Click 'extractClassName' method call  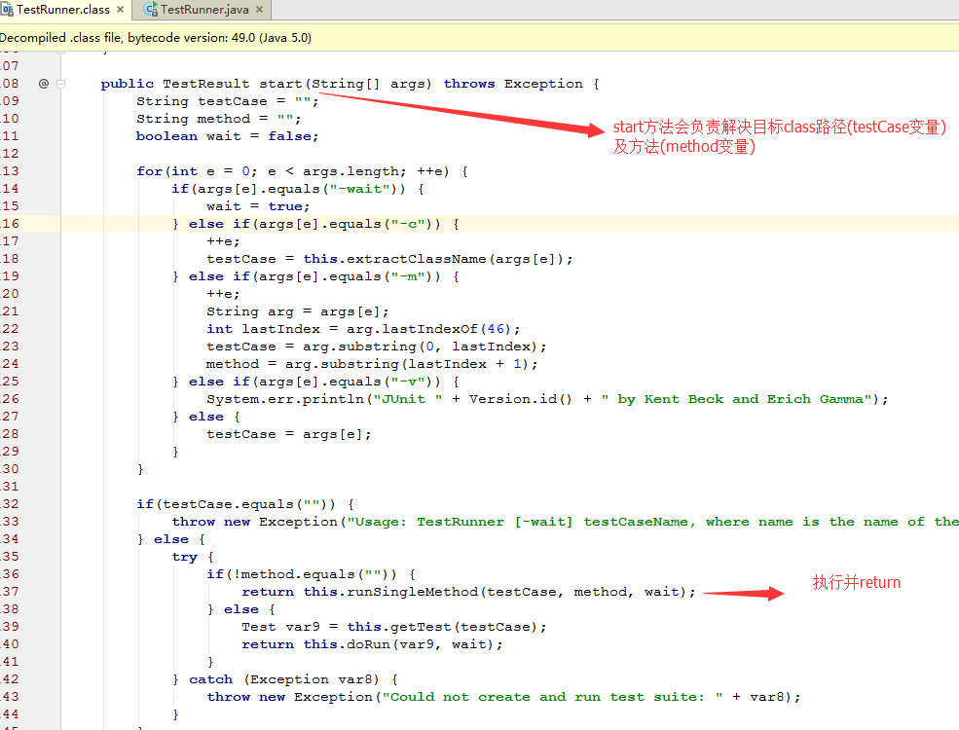click(x=417, y=259)
